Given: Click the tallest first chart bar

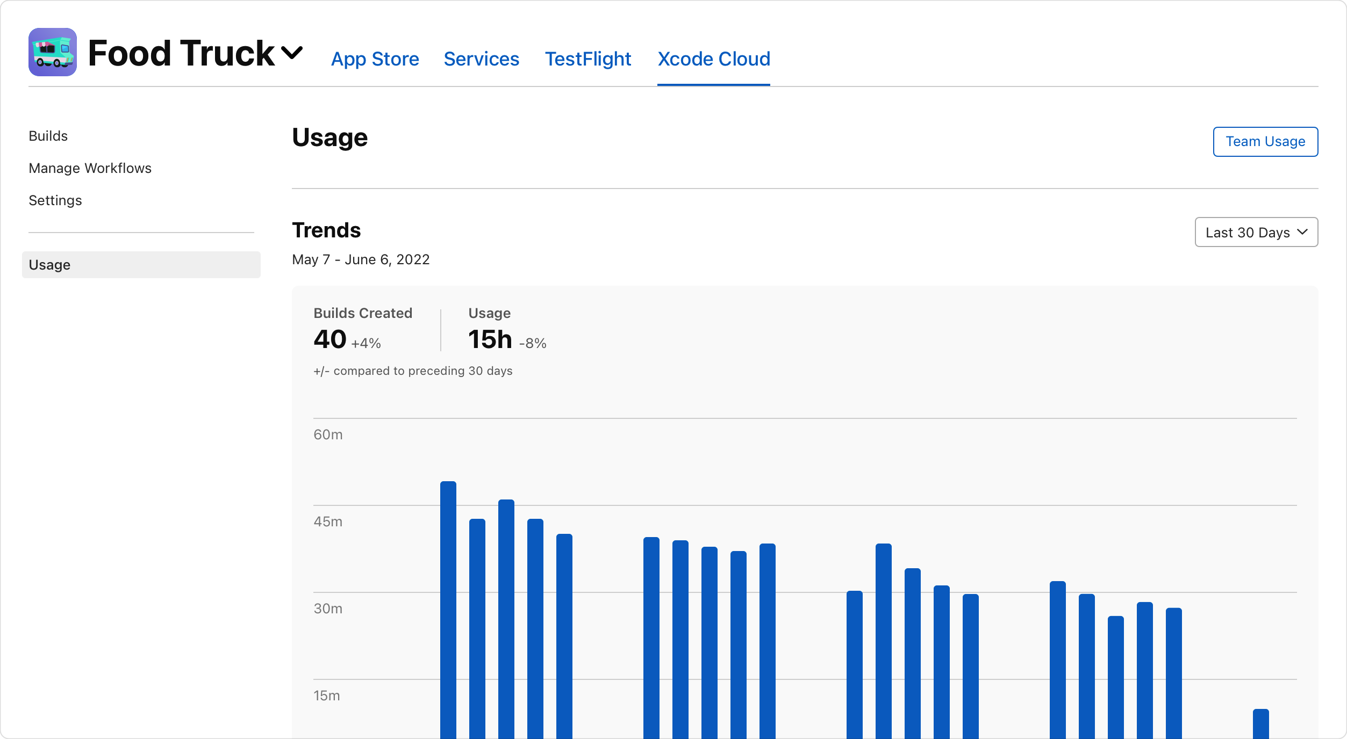Looking at the screenshot, I should pyautogui.click(x=448, y=607).
